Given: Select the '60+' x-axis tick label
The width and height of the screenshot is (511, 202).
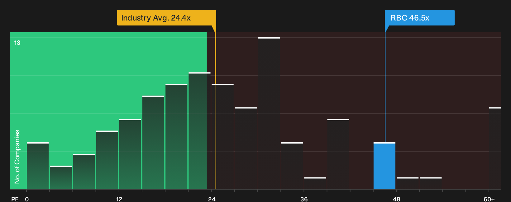Looking at the screenshot, I should pyautogui.click(x=489, y=199).
